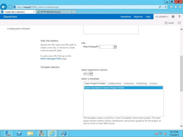
Task: Select Custom template tab
Action: (153, 83)
